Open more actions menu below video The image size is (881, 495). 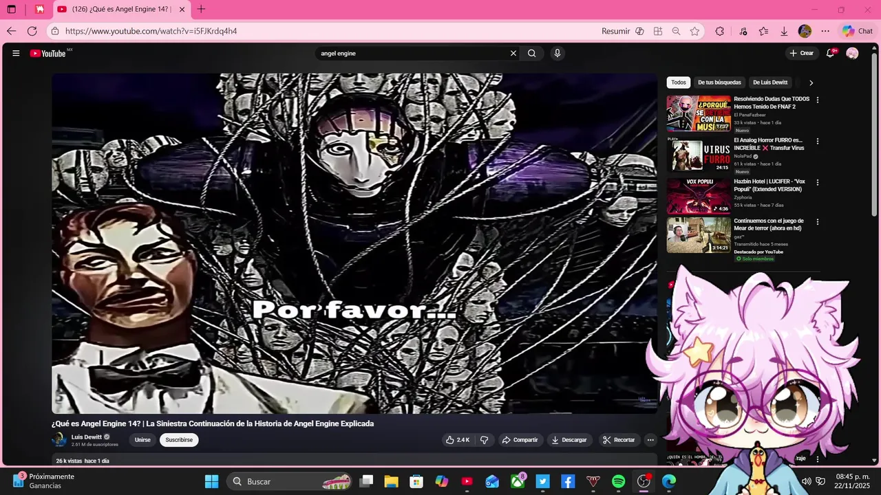coord(650,440)
